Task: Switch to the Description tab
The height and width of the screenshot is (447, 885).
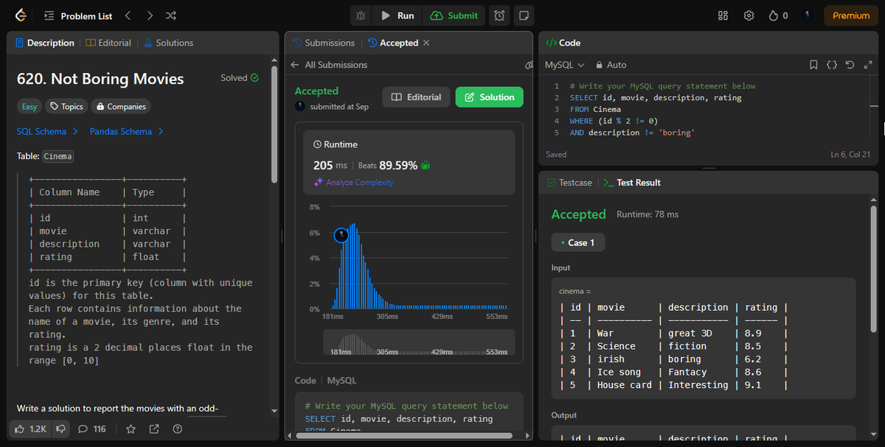Action: coord(45,43)
